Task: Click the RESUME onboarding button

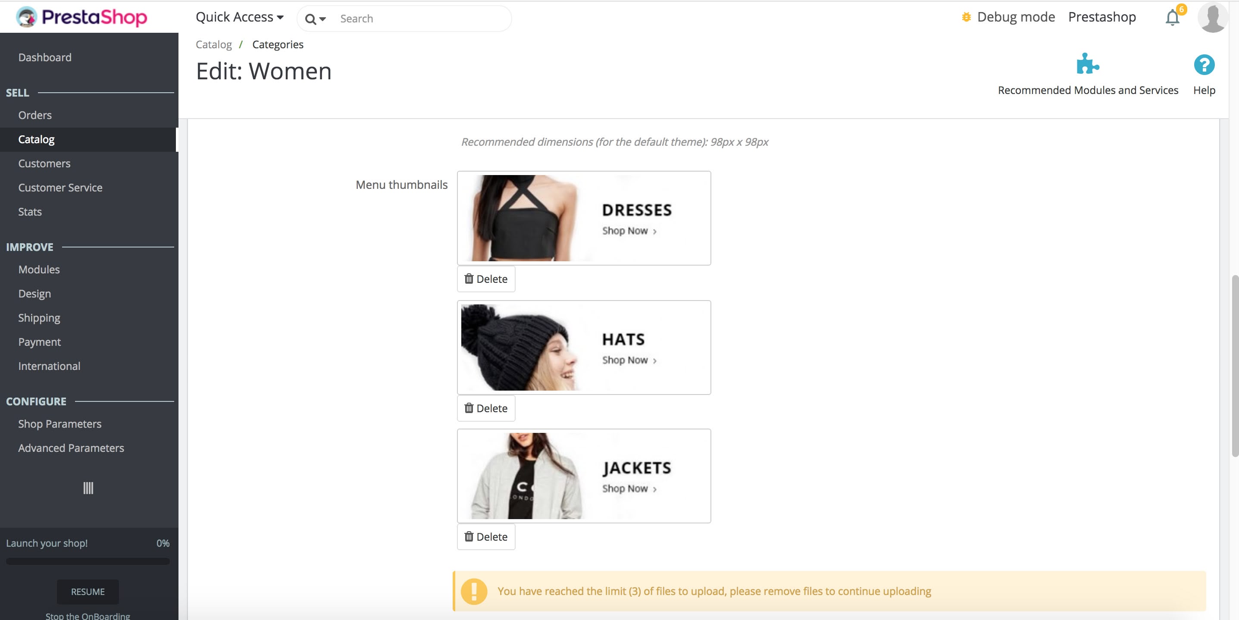Action: coord(88,592)
